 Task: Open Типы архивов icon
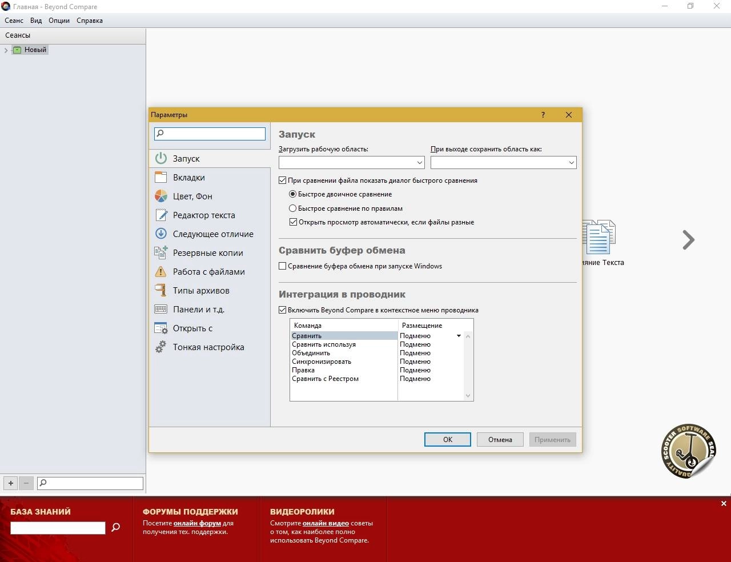161,290
